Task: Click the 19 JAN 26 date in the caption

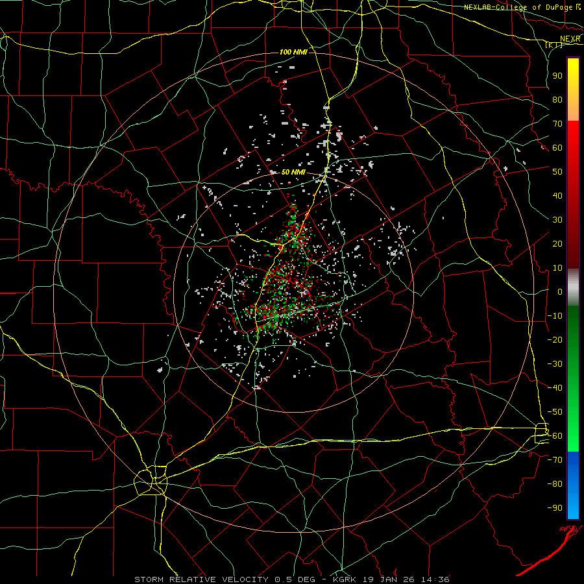Action: 389,579
